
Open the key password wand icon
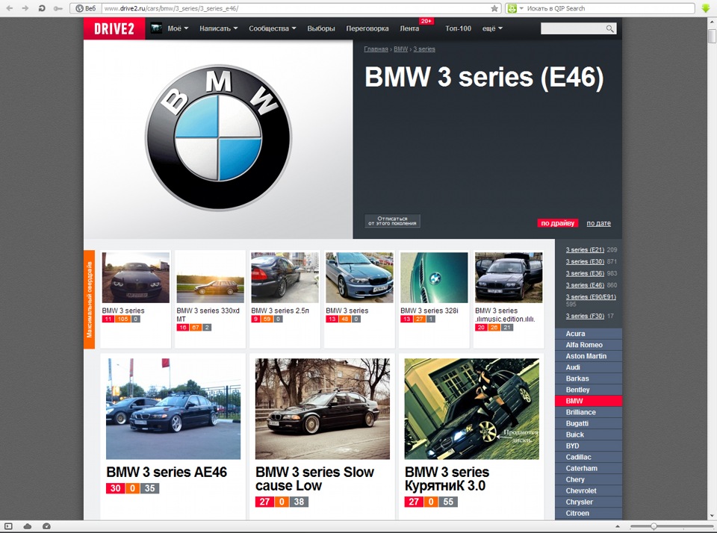pos(58,8)
